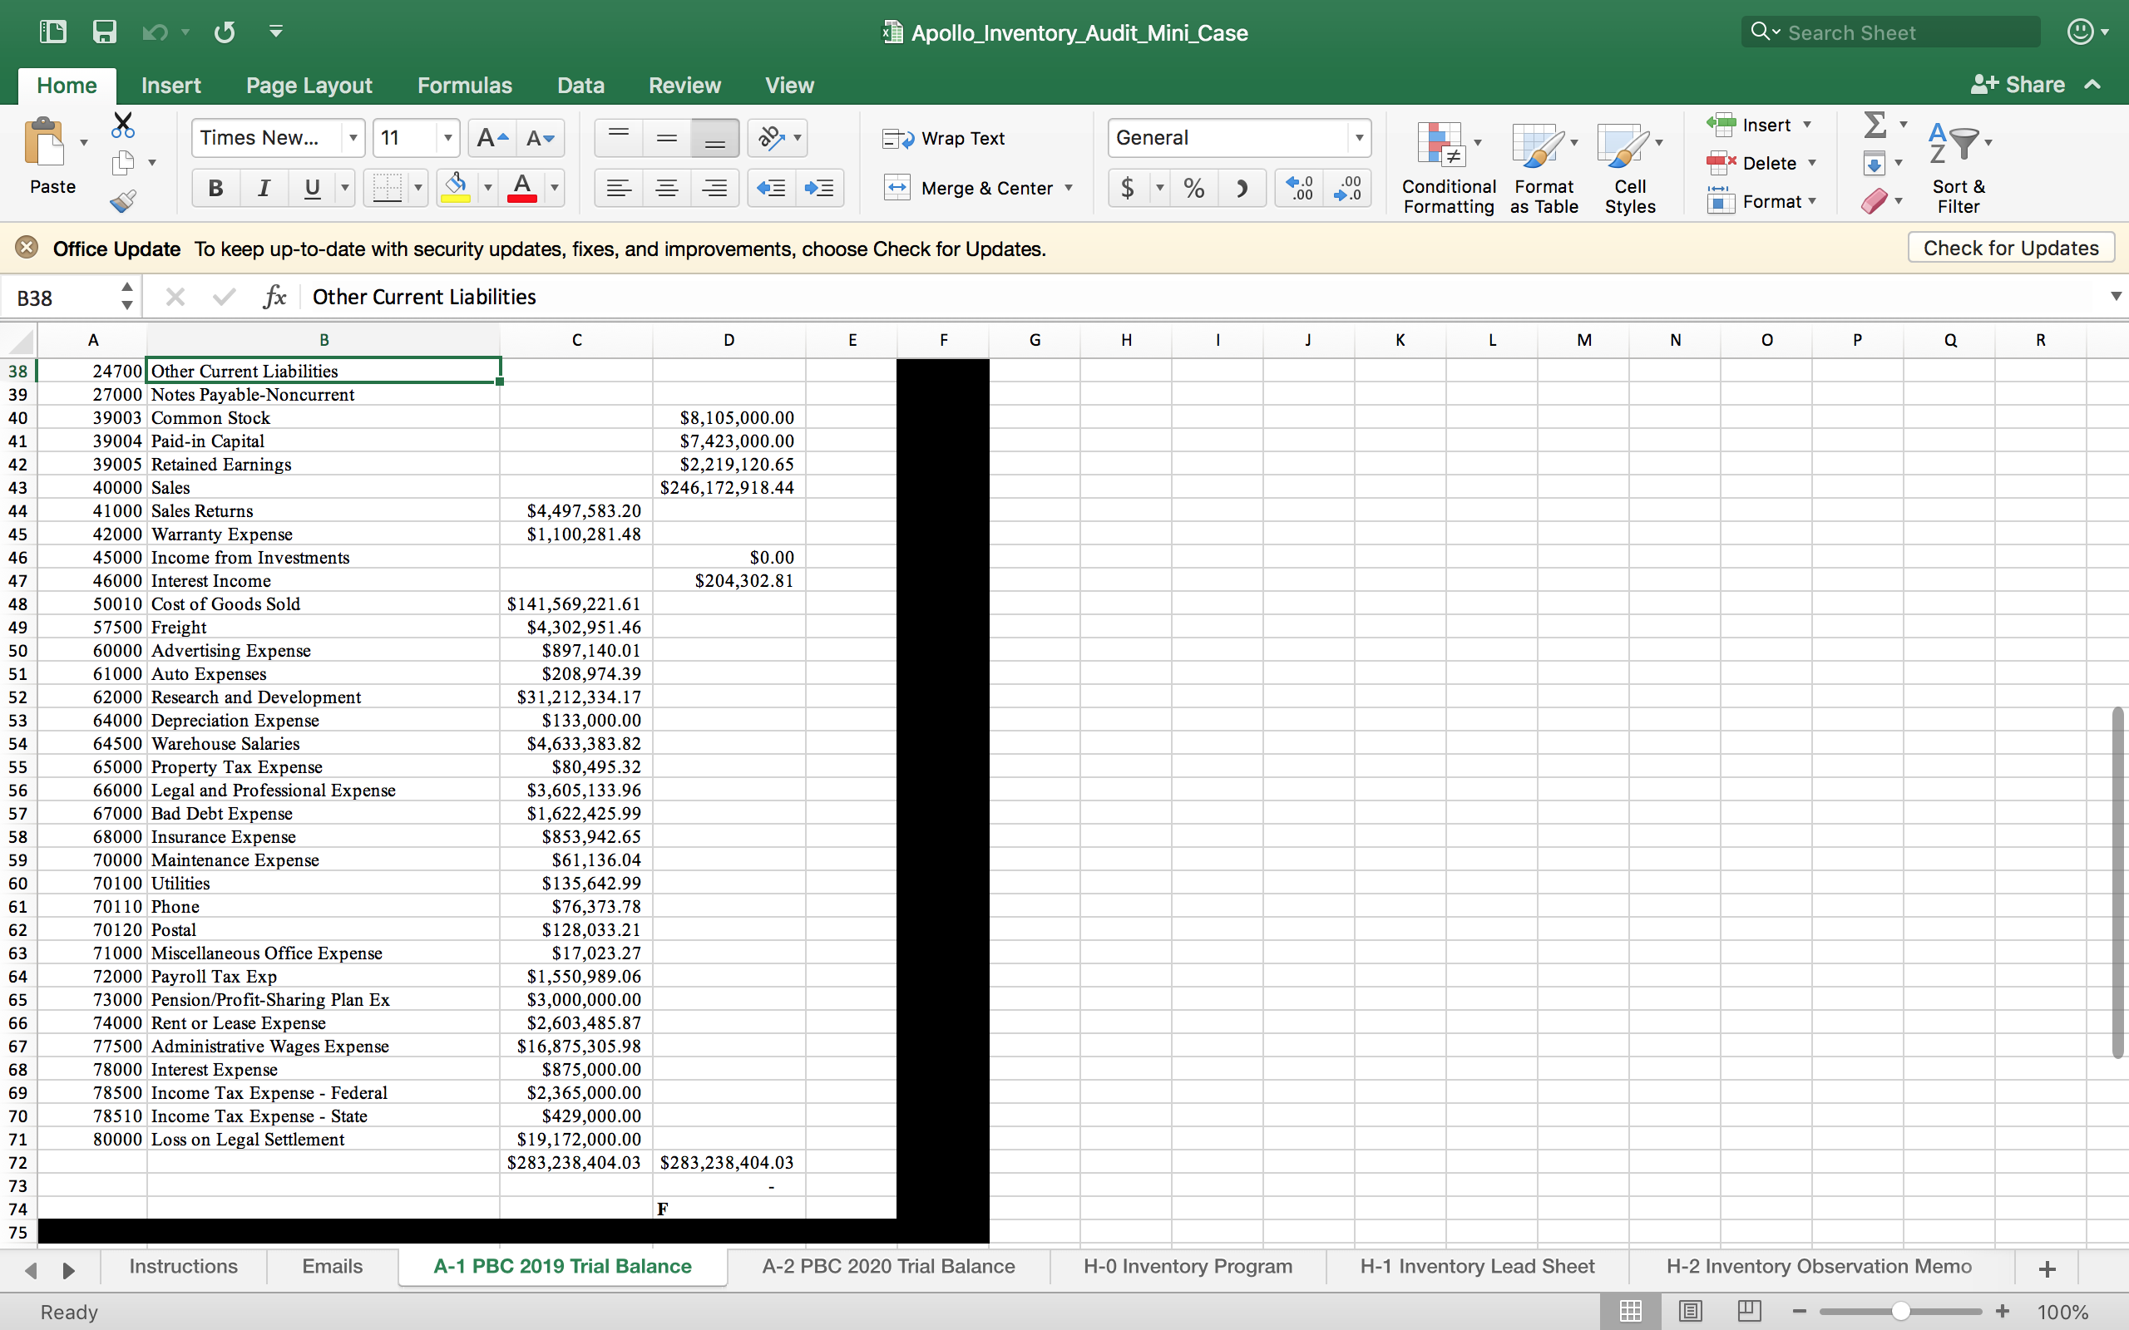
Task: Click the Cut scissors icon
Action: (123, 125)
